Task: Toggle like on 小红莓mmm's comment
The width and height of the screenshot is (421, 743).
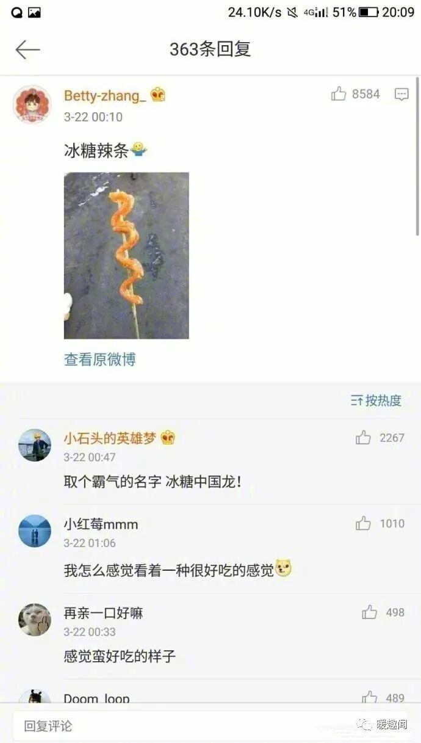Action: (363, 523)
